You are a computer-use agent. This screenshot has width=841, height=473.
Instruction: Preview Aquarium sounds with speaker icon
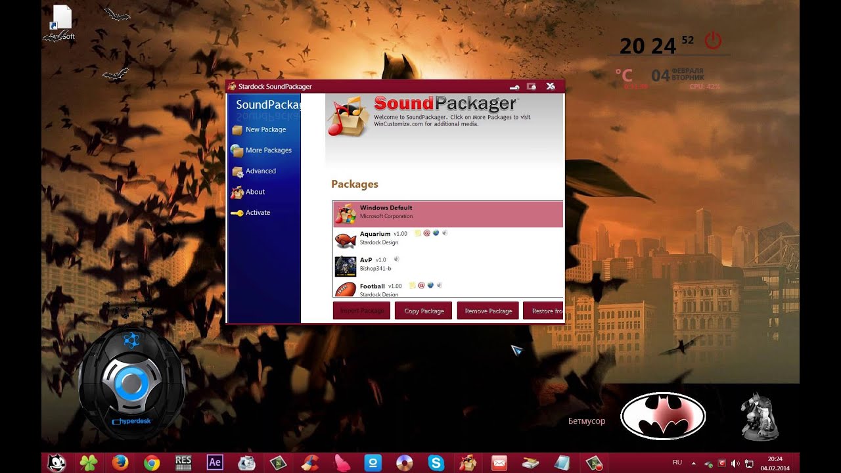coord(444,233)
